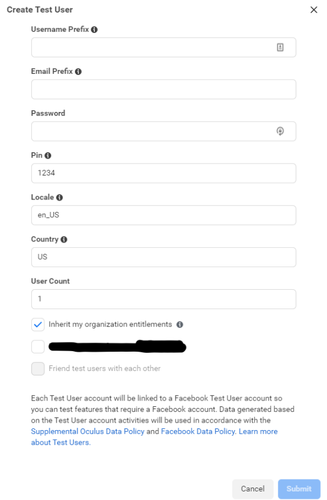Tick the checkbox beside the redacted option
This screenshot has height=500, width=327.
(38, 347)
